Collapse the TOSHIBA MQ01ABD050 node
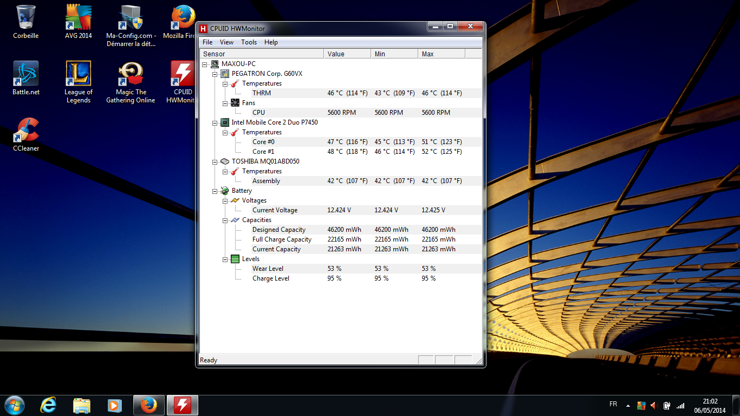 pos(215,161)
